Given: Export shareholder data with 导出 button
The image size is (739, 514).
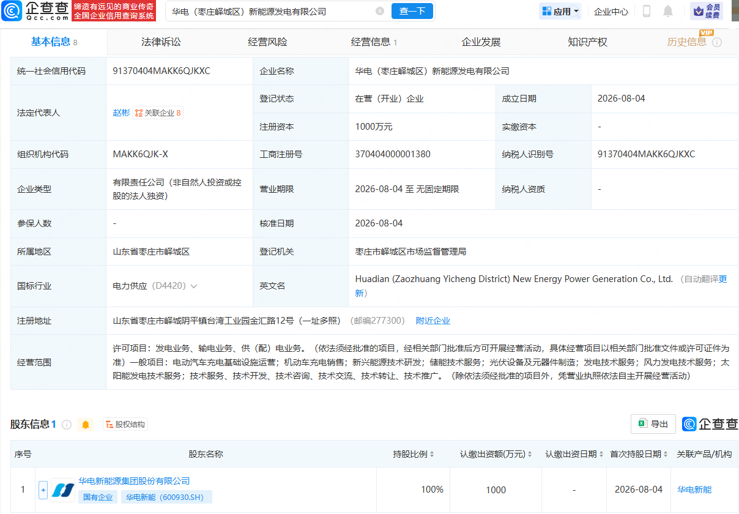Looking at the screenshot, I should click(653, 423).
